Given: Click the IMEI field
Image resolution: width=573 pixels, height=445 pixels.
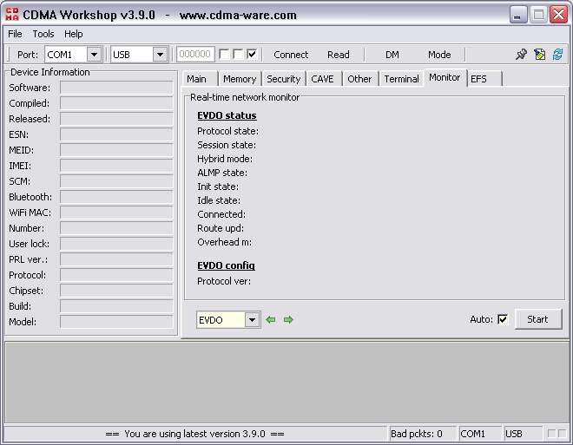Looking at the screenshot, I should pyautogui.click(x=116, y=166).
